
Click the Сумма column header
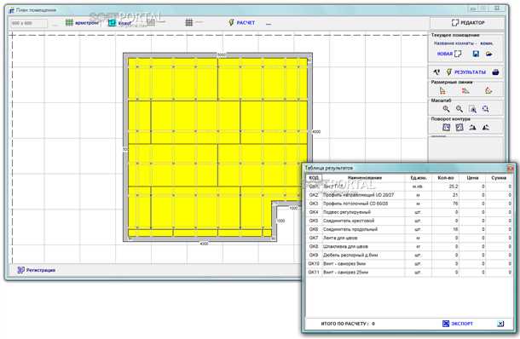(499, 178)
